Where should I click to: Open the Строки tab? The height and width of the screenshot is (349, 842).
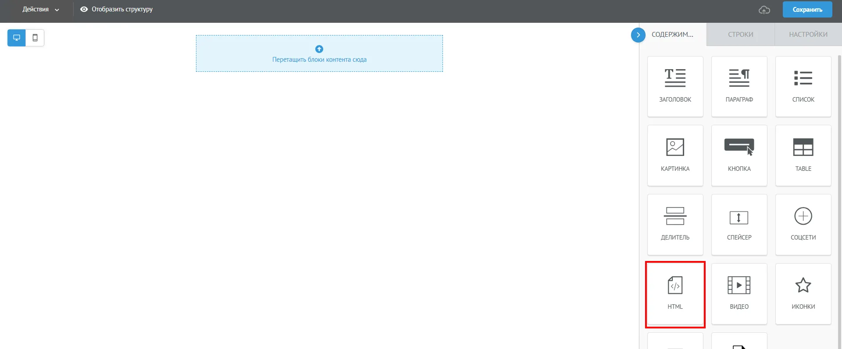pos(740,34)
